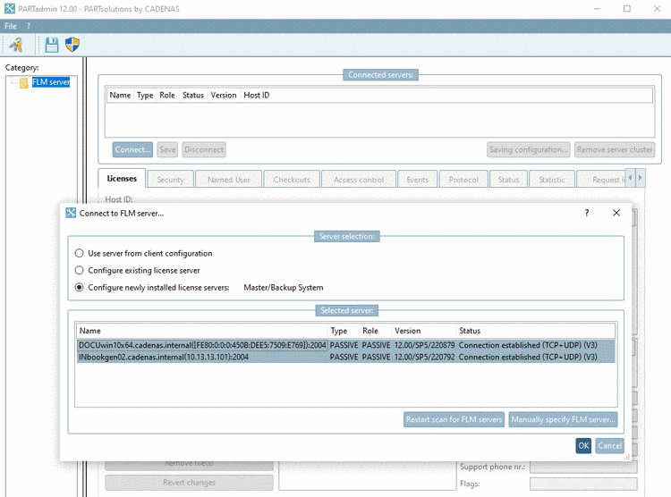This screenshot has width=671, height=497.
Task: Click the Disconnect button
Action: point(204,149)
